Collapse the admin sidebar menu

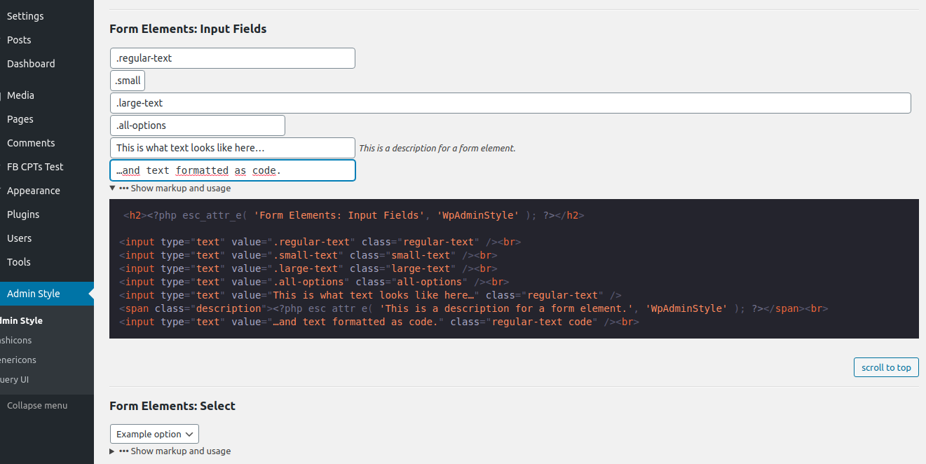(x=37, y=405)
